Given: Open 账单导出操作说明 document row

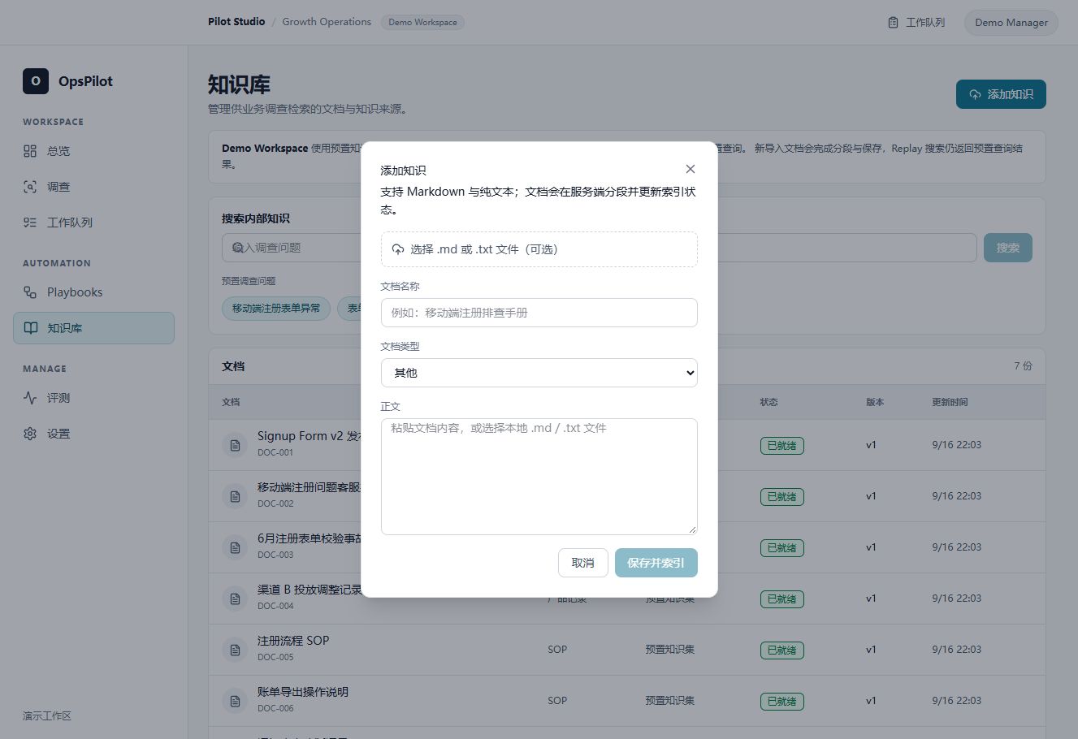Looking at the screenshot, I should tap(627, 701).
